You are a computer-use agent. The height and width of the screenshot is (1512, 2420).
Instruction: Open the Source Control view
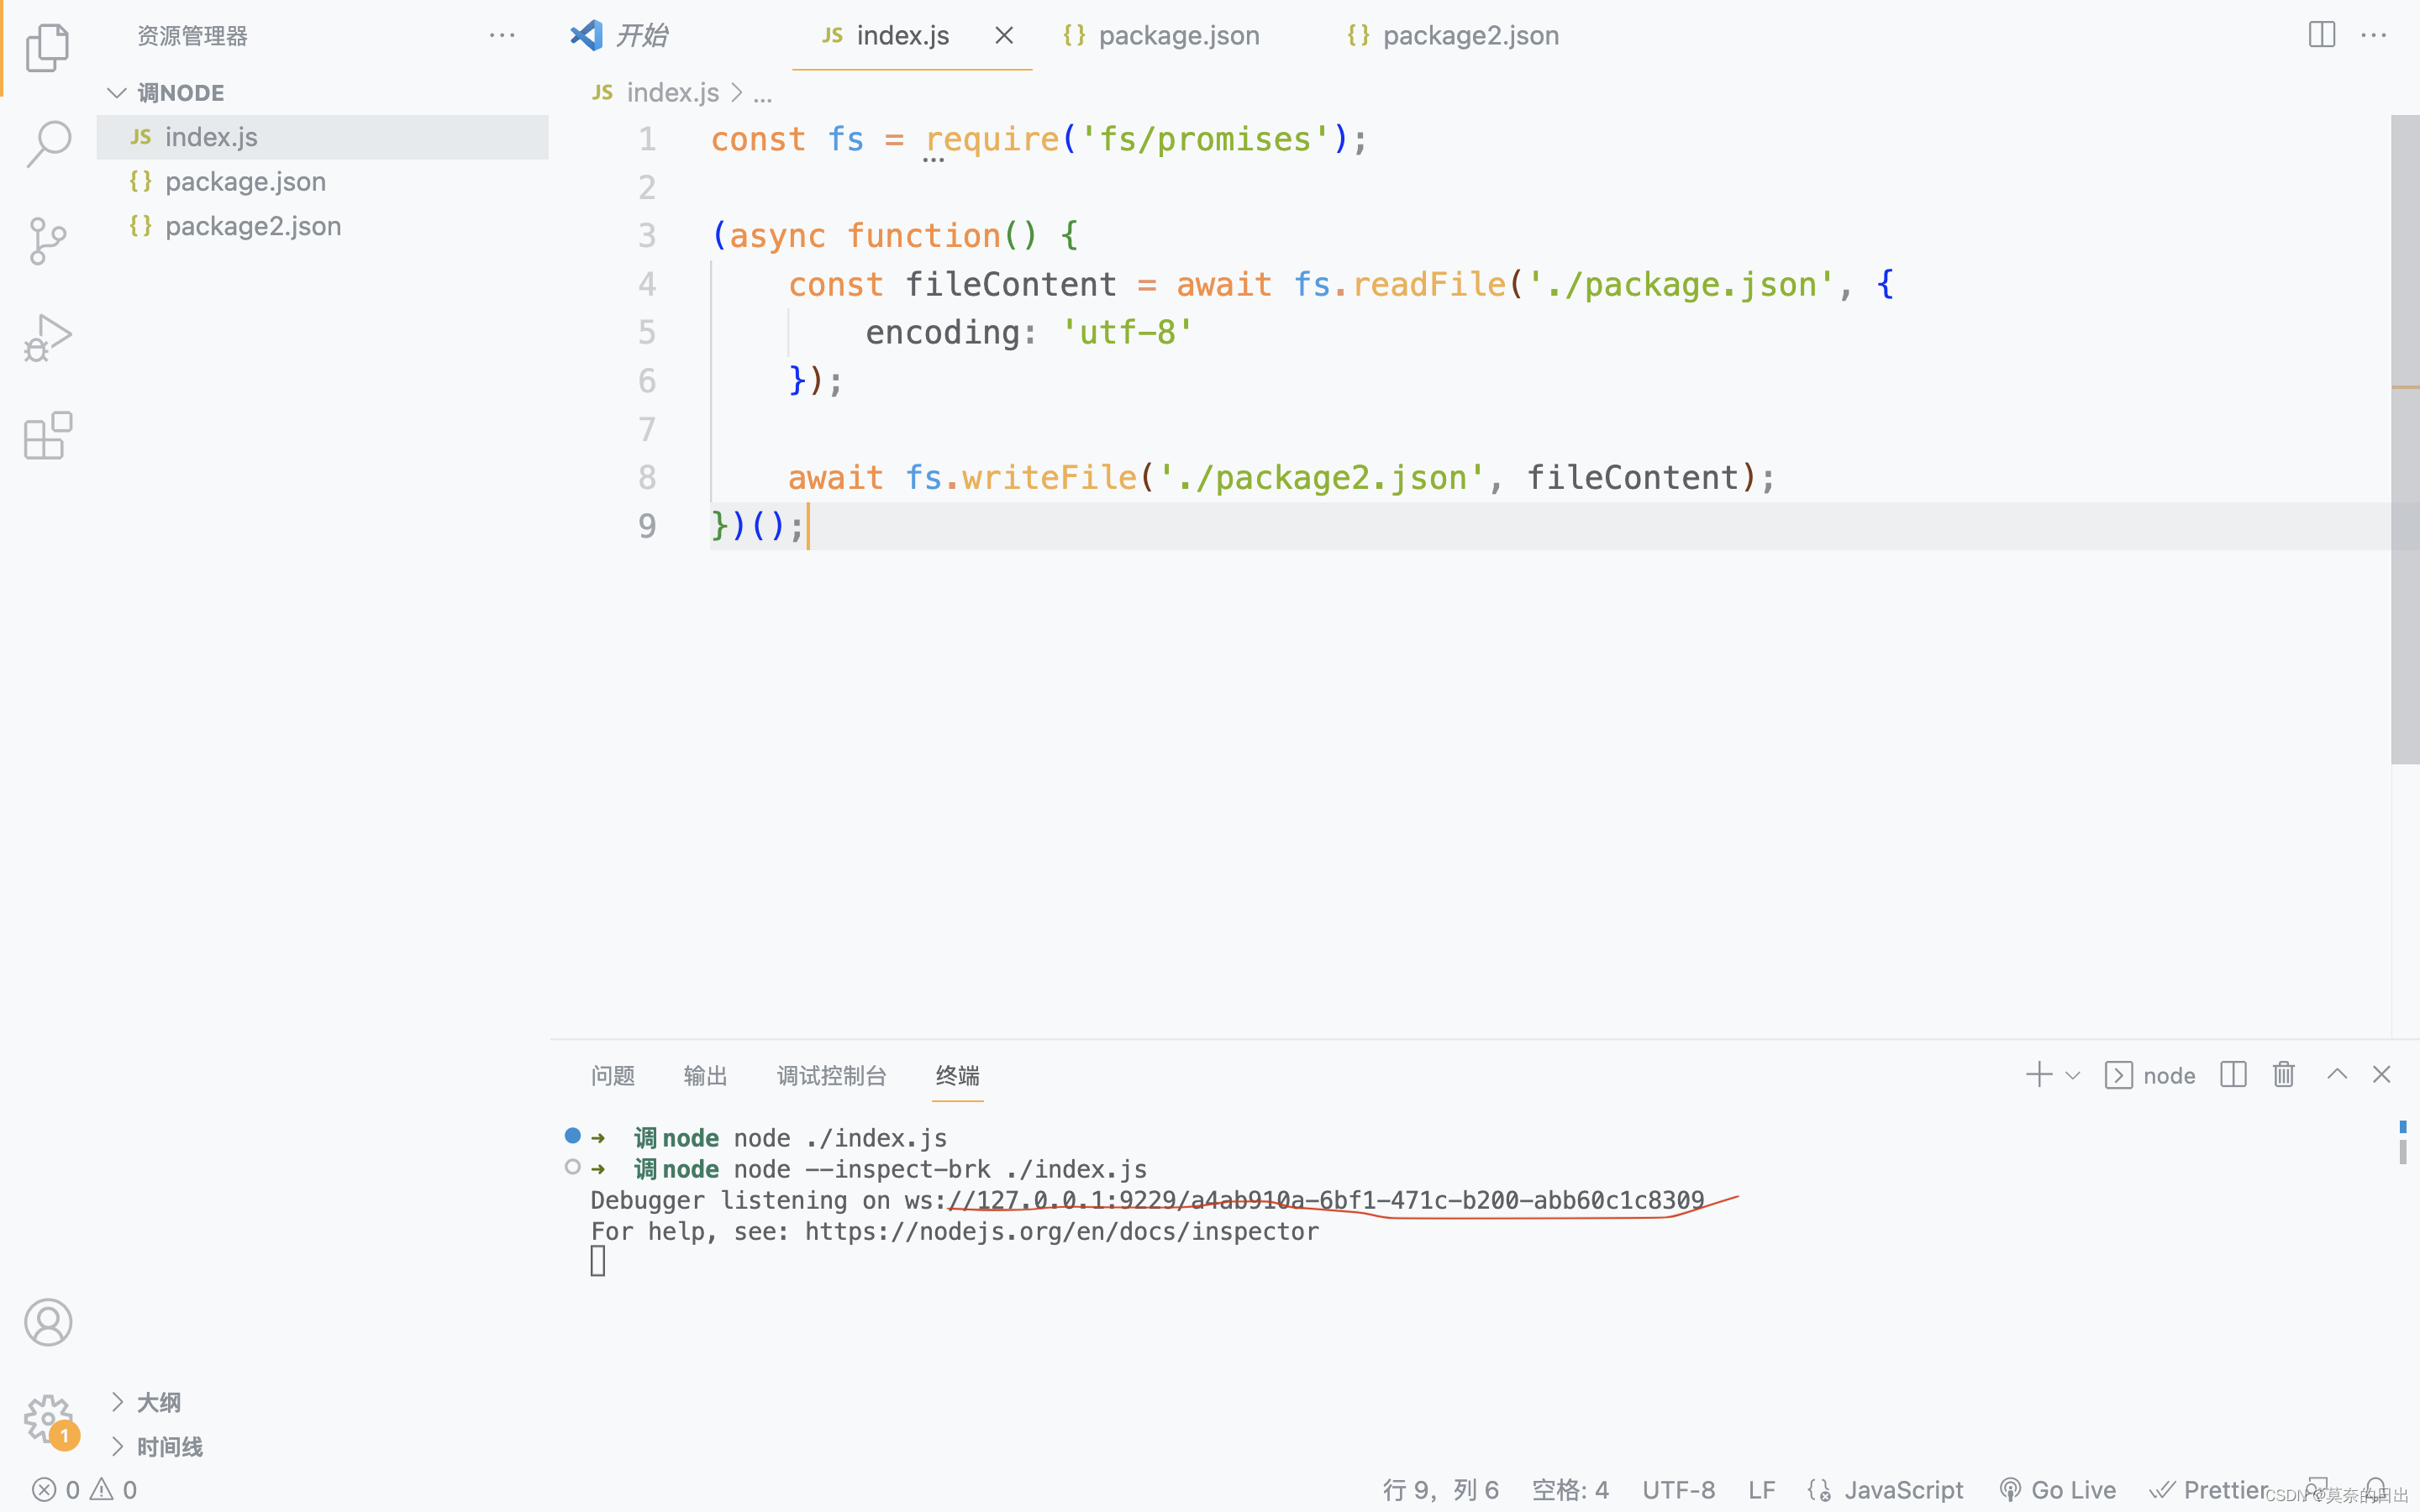[x=48, y=241]
